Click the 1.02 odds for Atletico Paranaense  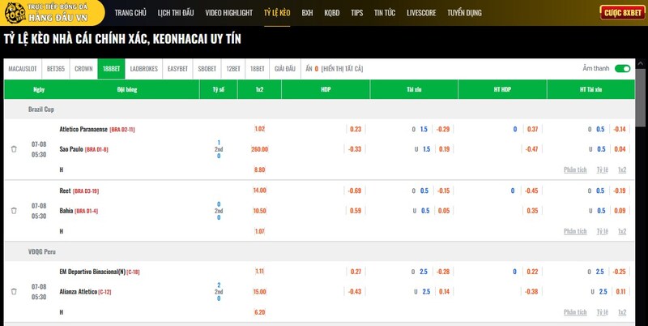[x=259, y=129]
